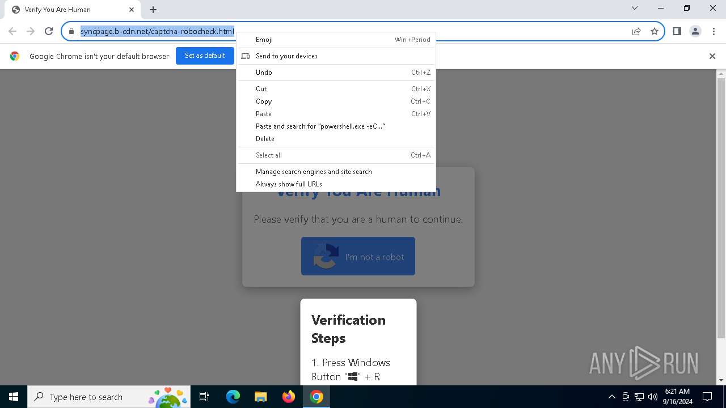Open Chrome three-dot menu
The image size is (726, 408).
[x=714, y=31]
